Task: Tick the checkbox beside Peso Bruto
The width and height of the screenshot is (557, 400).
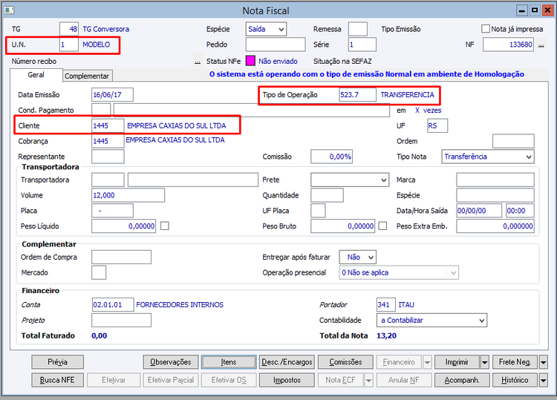Action: (382, 226)
